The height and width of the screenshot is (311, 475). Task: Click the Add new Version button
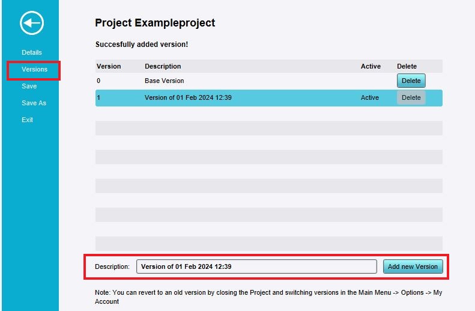413,266
